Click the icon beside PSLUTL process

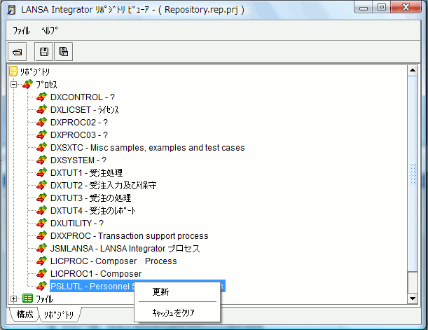click(x=41, y=286)
